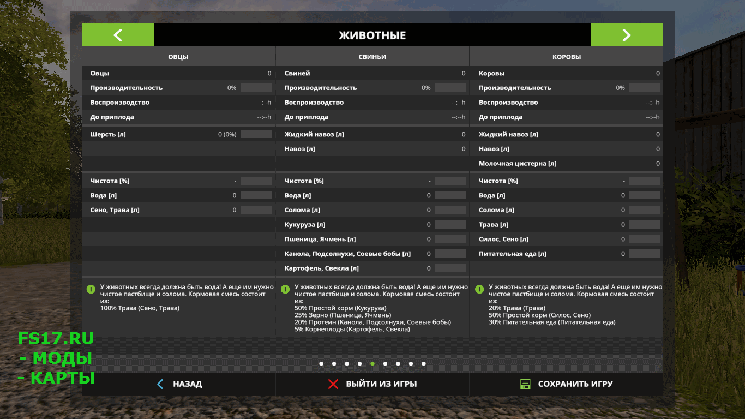The height and width of the screenshot is (419, 745).
Task: Click the info icon in cows column
Action: tap(479, 289)
